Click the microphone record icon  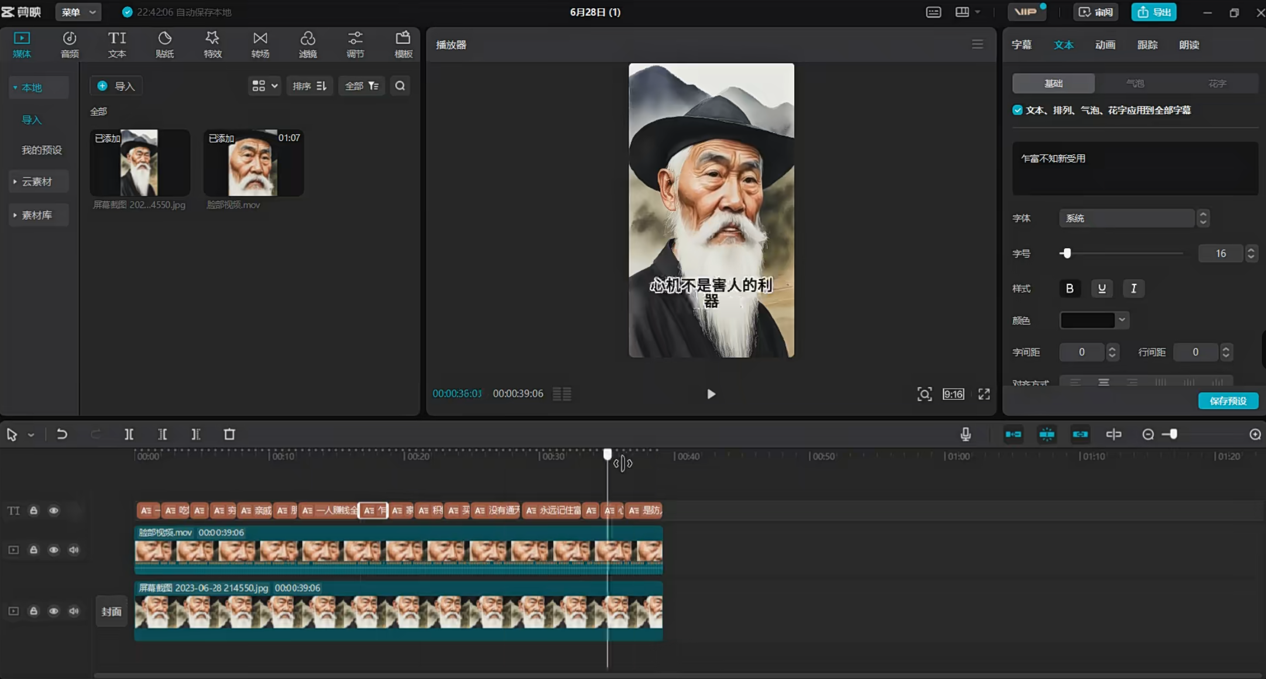click(x=966, y=434)
